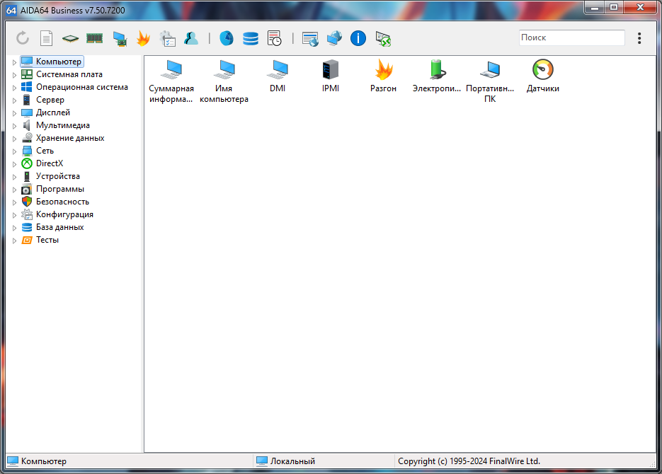Click Компьютер label in the status bar
The height and width of the screenshot is (474, 662).
coord(44,461)
